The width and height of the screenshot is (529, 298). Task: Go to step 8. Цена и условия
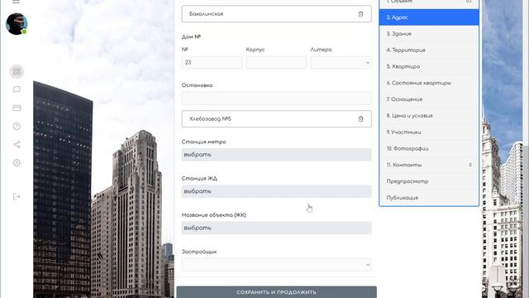pyautogui.click(x=429, y=116)
